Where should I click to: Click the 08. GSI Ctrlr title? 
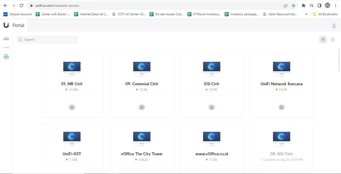(x=281, y=154)
